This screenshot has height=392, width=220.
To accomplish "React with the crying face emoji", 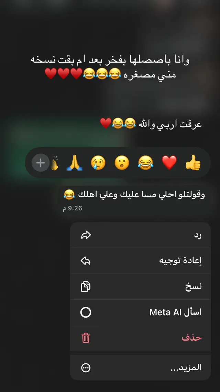I will [x=98, y=163].
